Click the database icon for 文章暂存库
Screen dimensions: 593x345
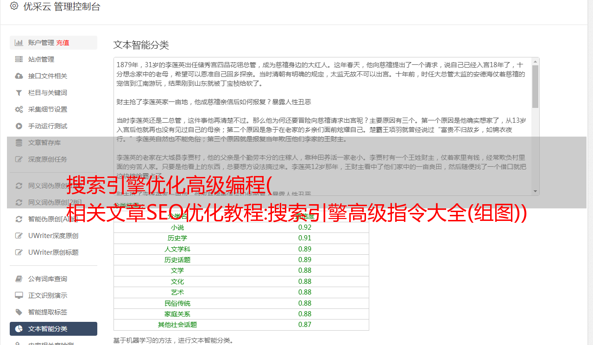tap(19, 143)
